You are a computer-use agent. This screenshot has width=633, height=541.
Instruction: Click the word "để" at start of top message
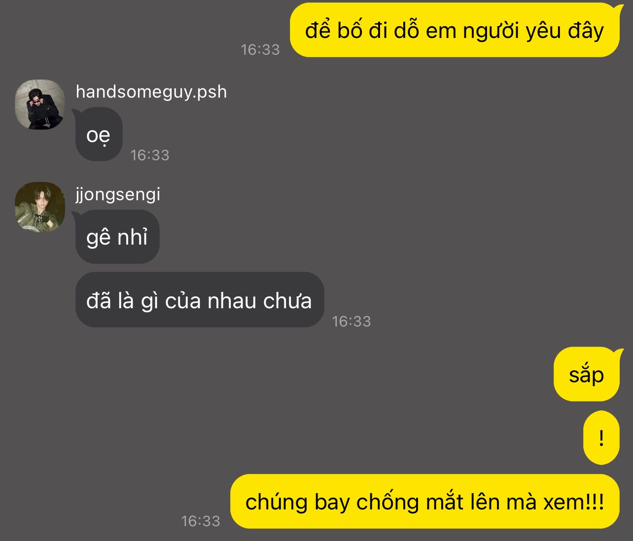[x=317, y=30]
